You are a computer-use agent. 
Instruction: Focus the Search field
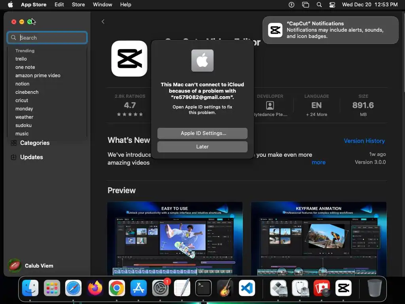point(47,38)
